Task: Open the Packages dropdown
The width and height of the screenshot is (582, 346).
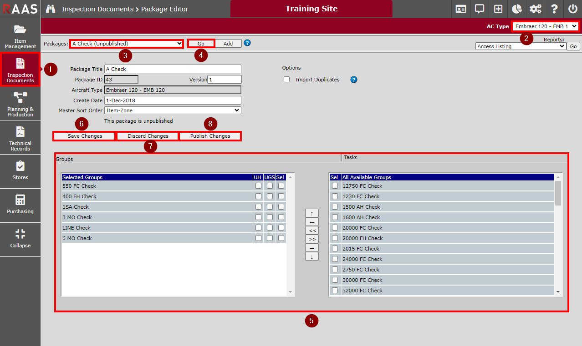Action: (127, 44)
